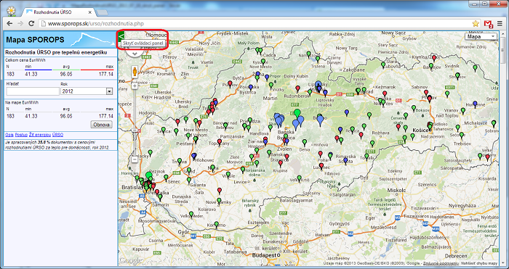Open the Chrome menu icon
Image resolution: width=509 pixels, height=269 pixels.
click(500, 23)
